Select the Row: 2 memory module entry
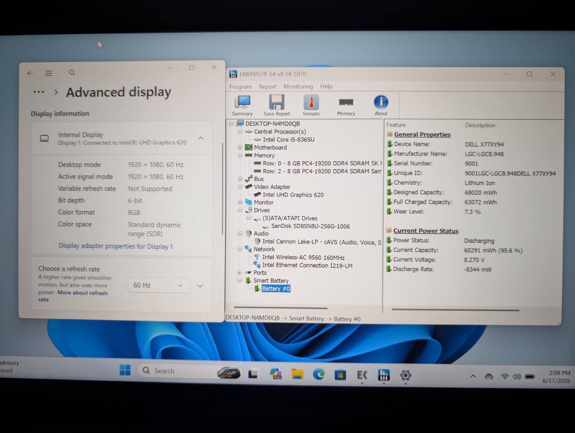 322,171
